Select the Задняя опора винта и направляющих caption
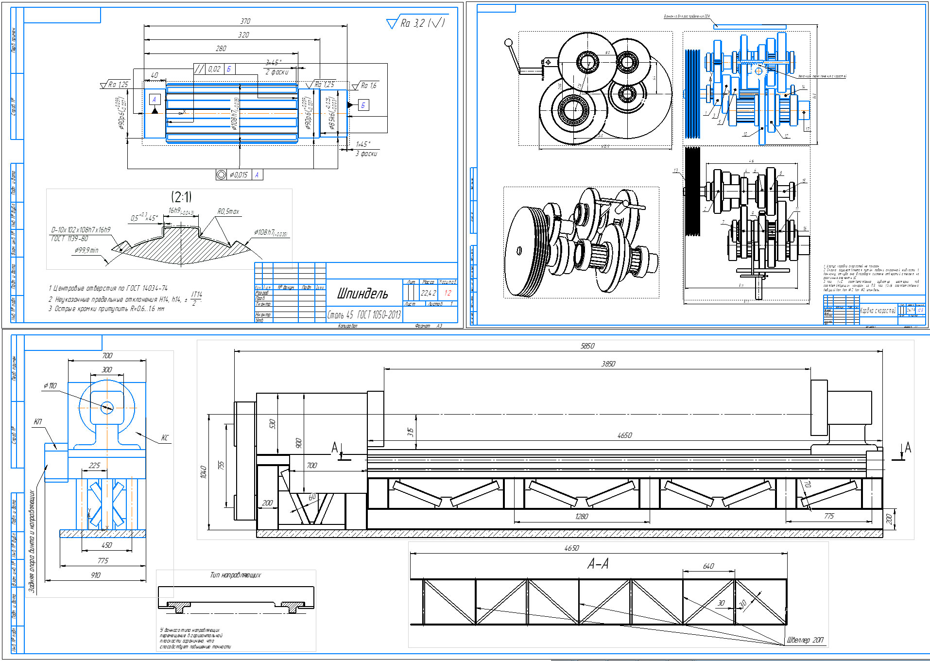The width and height of the screenshot is (930, 661). tap(32, 541)
